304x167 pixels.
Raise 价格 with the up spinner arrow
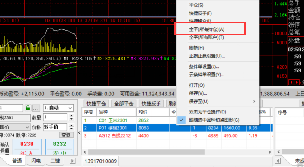click(71, 126)
